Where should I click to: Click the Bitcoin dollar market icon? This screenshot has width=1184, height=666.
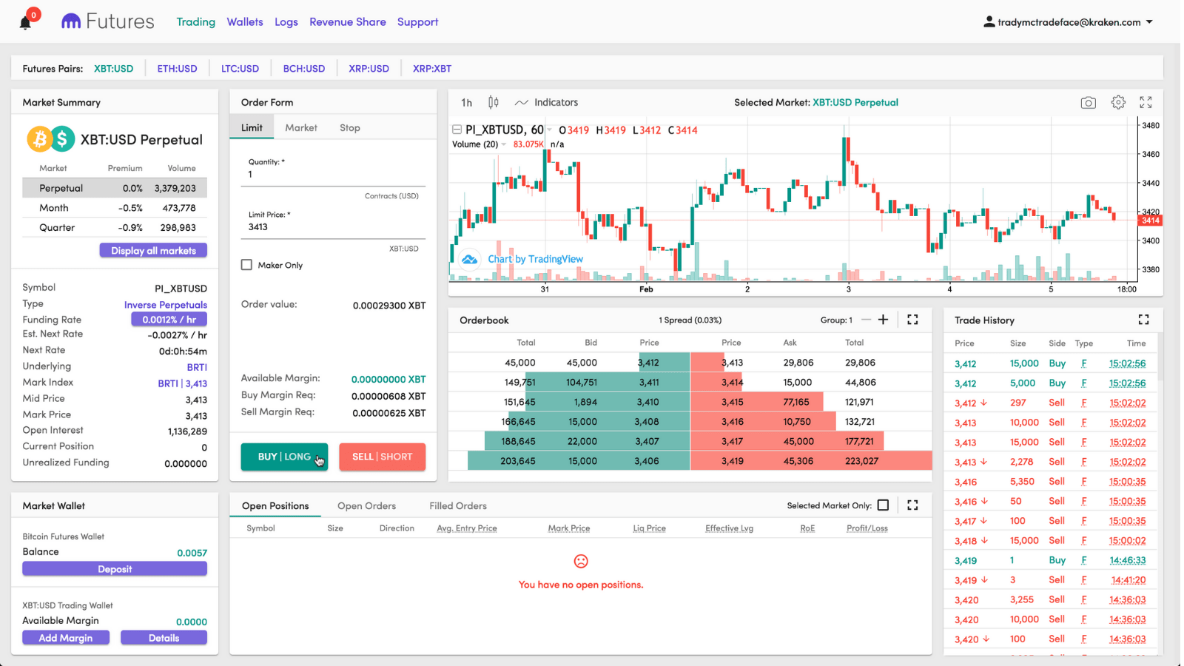[50, 138]
